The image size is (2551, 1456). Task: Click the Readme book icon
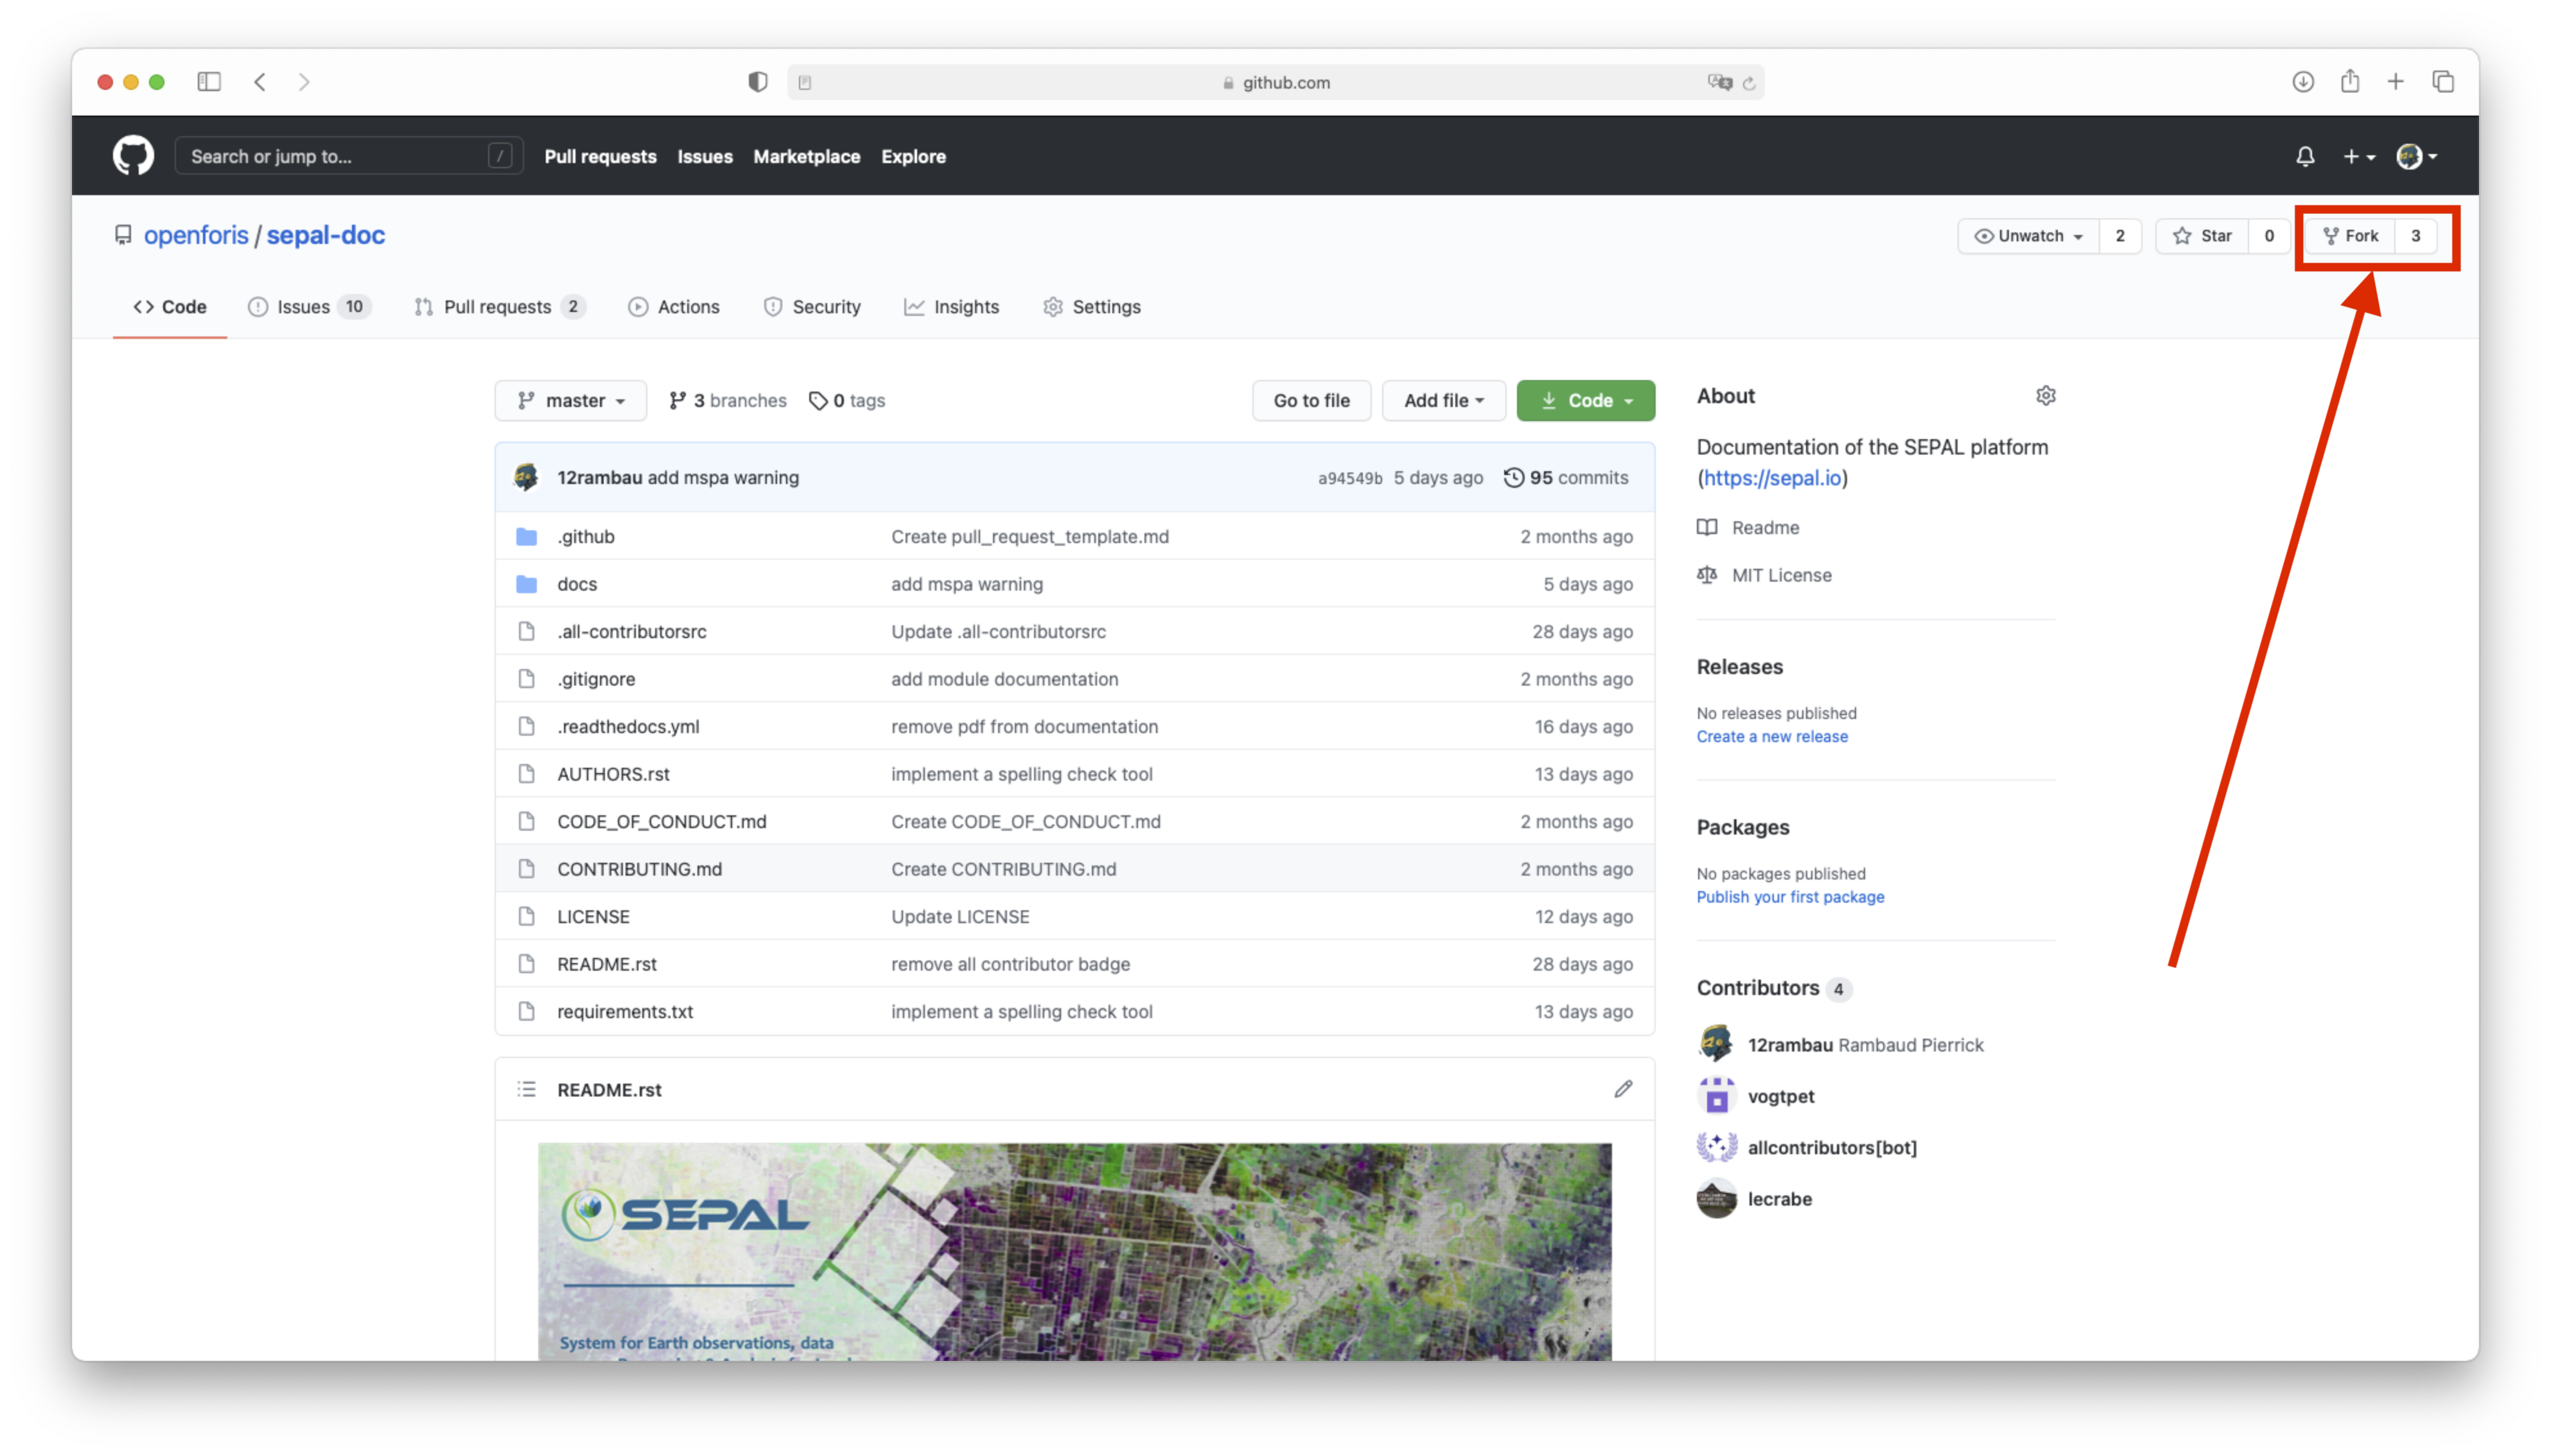coord(1708,527)
